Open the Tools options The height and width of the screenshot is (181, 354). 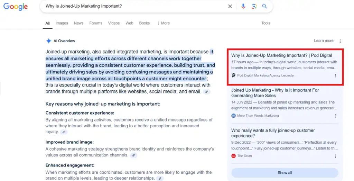(x=265, y=23)
